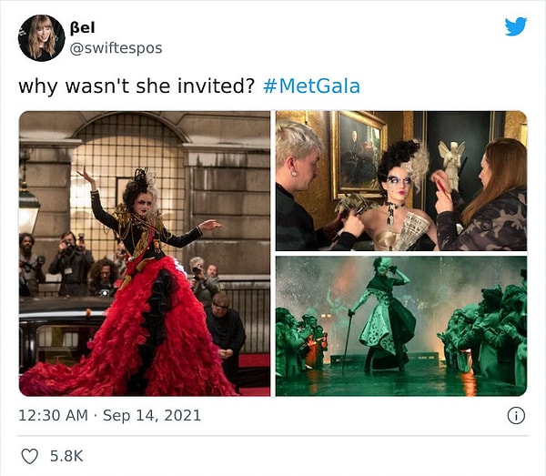Viewport: 546px width, 476px height.
Task: Open the tweet info icon
Action: (x=516, y=415)
